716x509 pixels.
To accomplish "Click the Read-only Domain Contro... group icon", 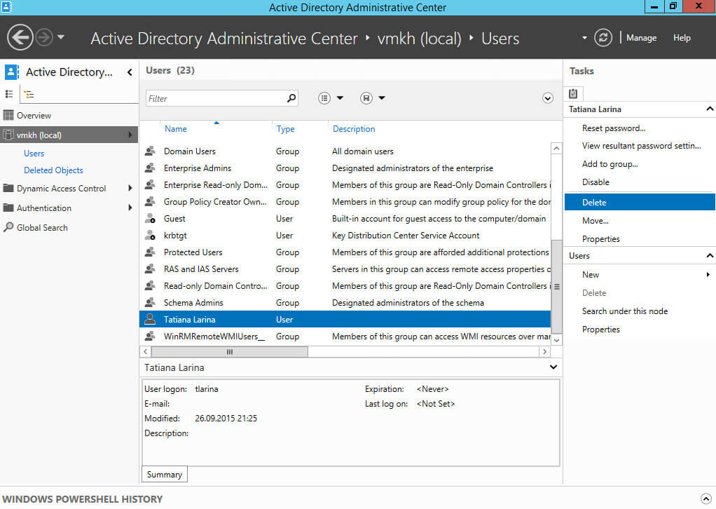I will coord(150,286).
